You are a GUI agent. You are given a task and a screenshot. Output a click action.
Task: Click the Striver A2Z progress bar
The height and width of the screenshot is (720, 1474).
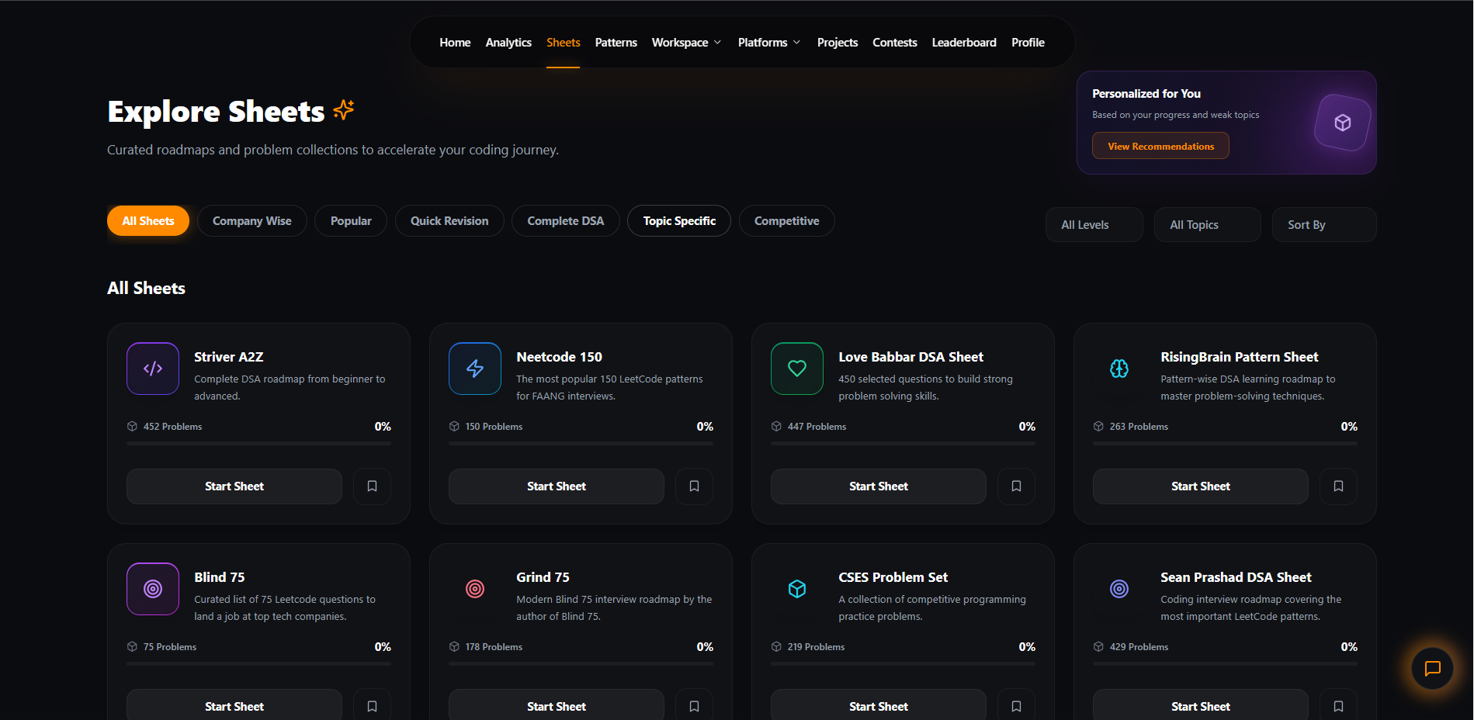tap(258, 444)
